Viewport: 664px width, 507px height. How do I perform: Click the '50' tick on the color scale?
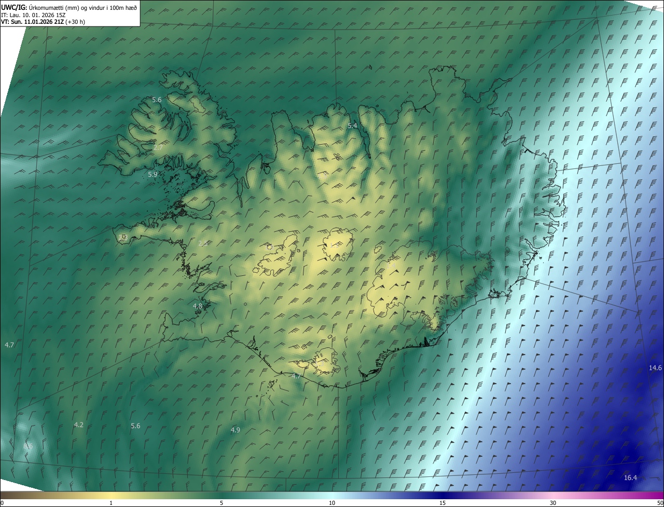[660, 503]
